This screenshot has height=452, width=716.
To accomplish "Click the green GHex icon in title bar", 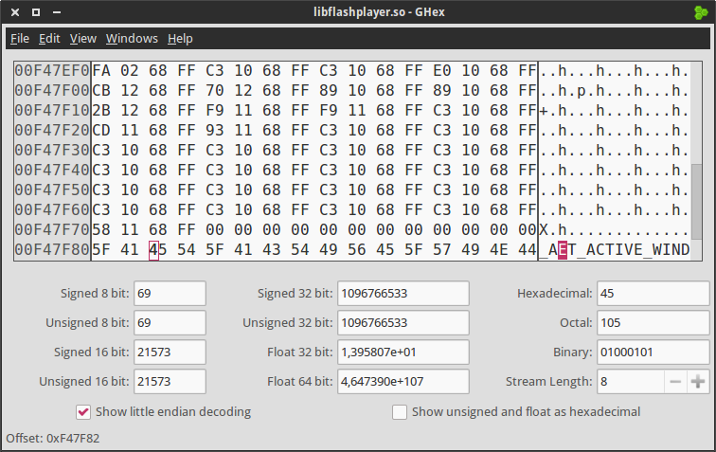I will (x=701, y=12).
